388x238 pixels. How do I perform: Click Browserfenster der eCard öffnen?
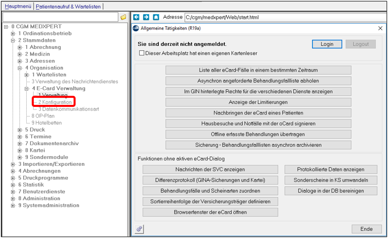(x=210, y=212)
